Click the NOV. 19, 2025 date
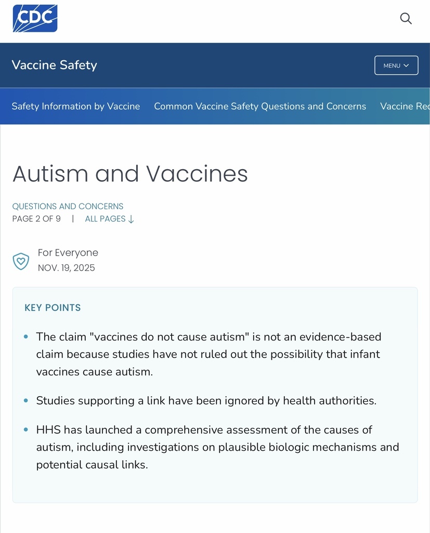430x533 pixels. 67,268
